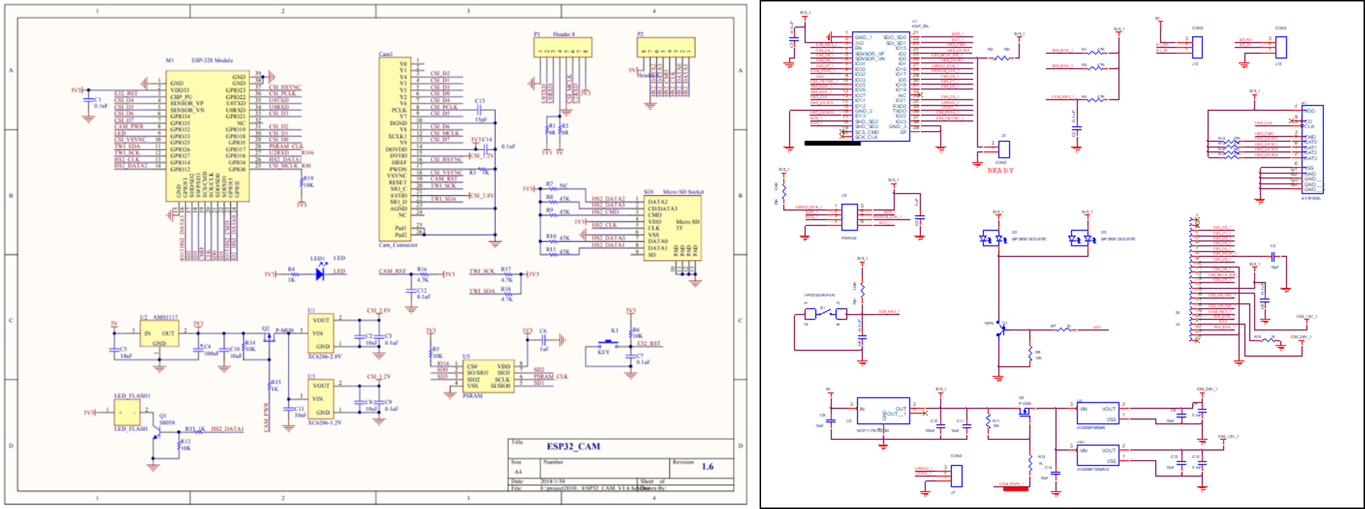Select the P2 header connector block
This screenshot has width=1365, height=509.
(666, 48)
